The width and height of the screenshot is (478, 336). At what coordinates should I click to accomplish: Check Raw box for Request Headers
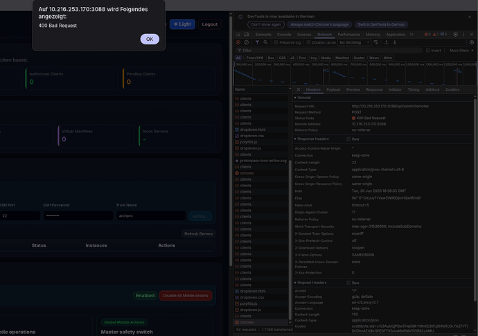[x=348, y=283]
